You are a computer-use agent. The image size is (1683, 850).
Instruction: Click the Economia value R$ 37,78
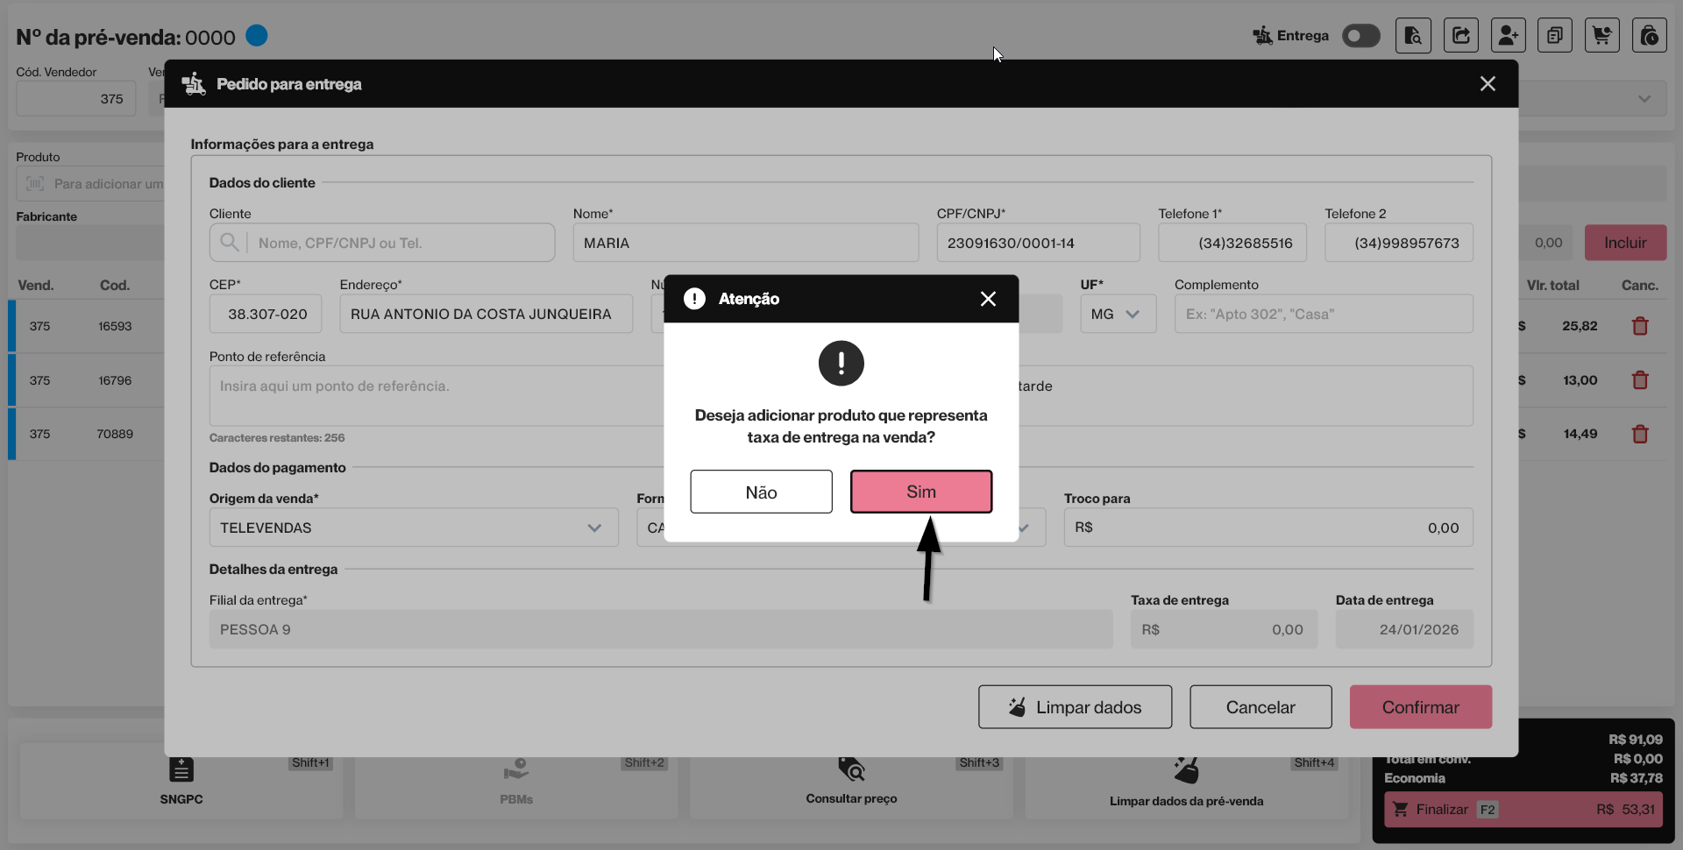point(1637,778)
